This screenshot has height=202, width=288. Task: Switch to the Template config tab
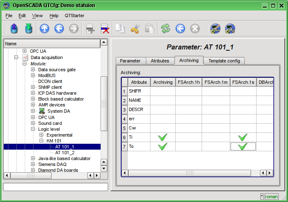[x=224, y=61]
